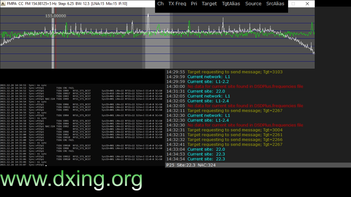Close the FMPA spectrum window

coord(307,4)
